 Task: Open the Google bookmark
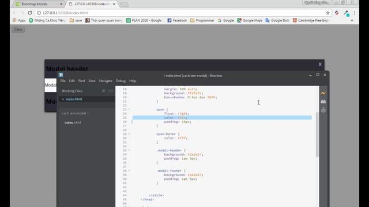point(225,21)
